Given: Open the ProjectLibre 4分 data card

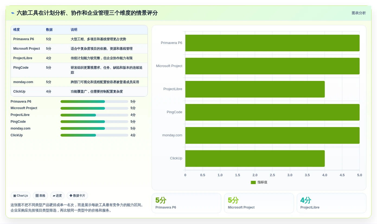Looking at the screenshot, I should click(x=331, y=203).
